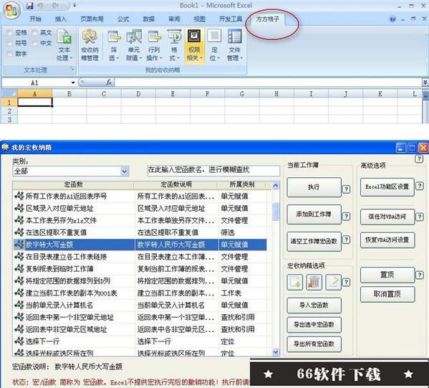Open the 单元赋值 ribbon dropdown
The height and width of the screenshot is (388, 429).
(x=134, y=45)
